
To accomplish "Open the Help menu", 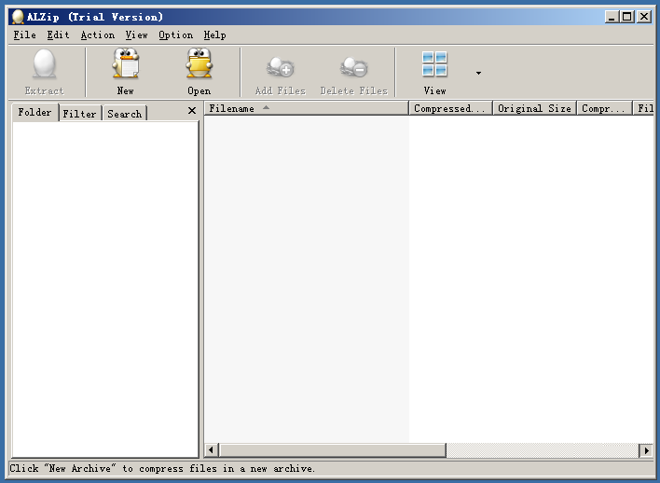I will pos(214,34).
